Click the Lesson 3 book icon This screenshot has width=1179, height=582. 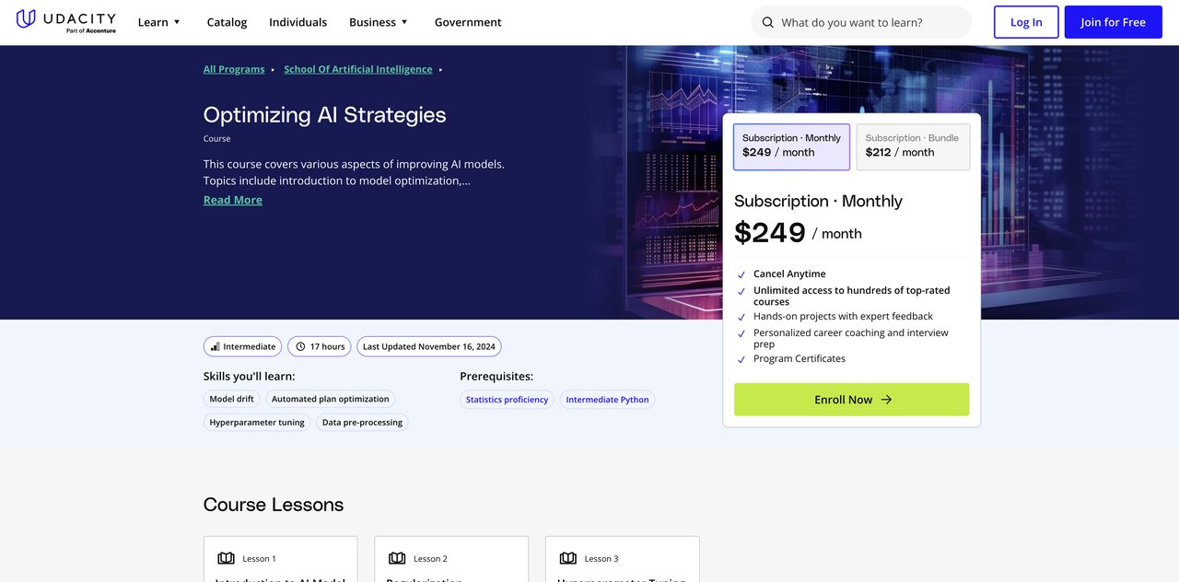click(x=568, y=558)
